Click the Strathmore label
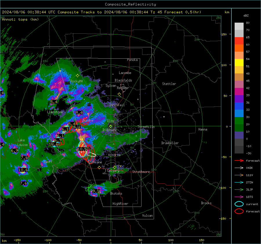 coord(141,172)
